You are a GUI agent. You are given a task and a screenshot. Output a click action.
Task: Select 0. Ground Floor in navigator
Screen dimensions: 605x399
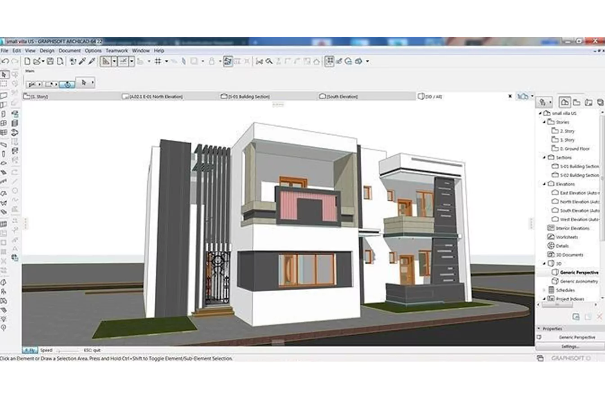(x=571, y=149)
